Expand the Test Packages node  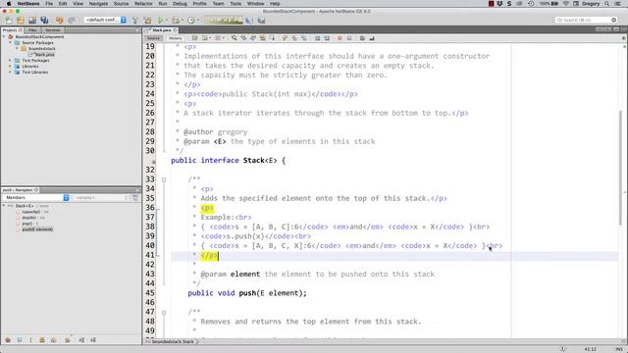tap(11, 61)
